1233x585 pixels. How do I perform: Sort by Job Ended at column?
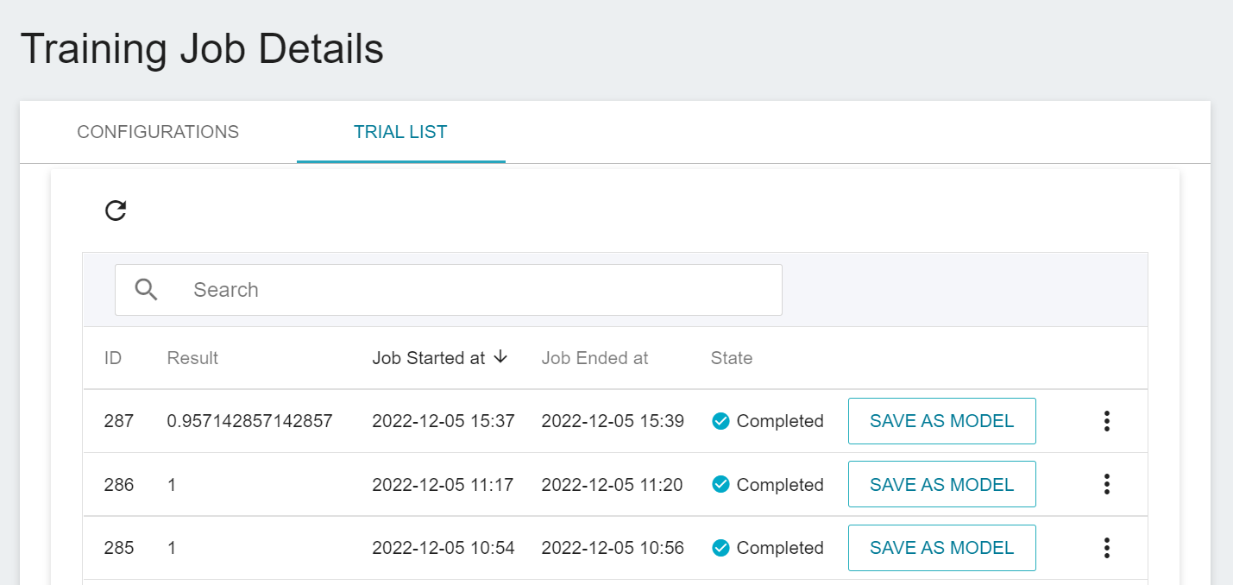[594, 358]
